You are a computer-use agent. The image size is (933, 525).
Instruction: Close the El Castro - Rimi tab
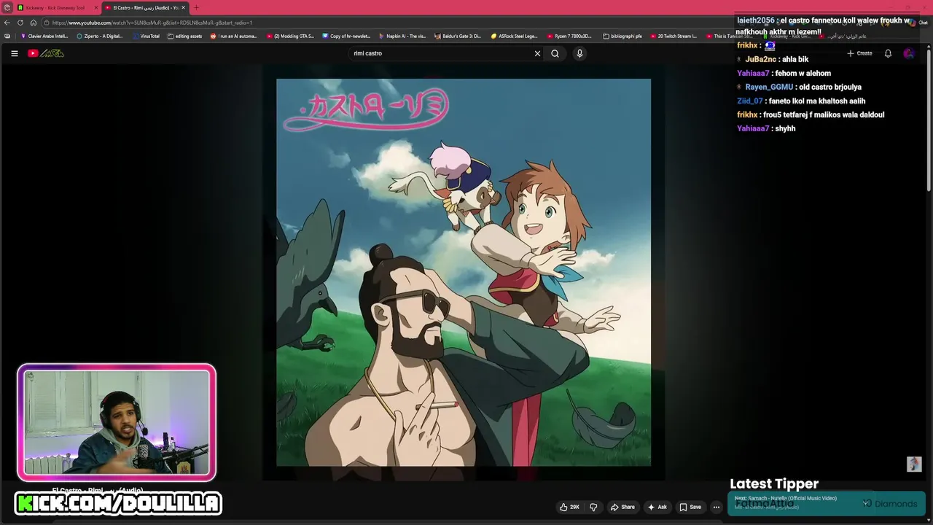(x=184, y=7)
